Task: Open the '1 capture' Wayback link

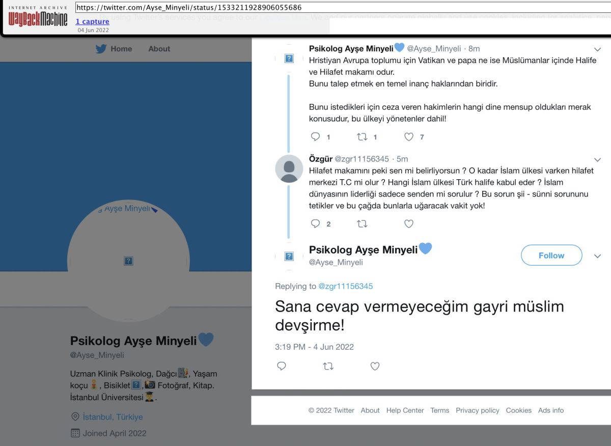Action: point(92,21)
